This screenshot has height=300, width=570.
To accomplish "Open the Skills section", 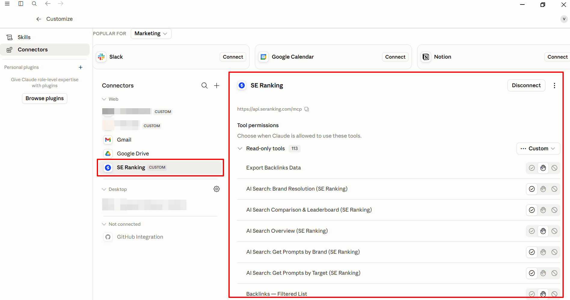I will [45, 37].
